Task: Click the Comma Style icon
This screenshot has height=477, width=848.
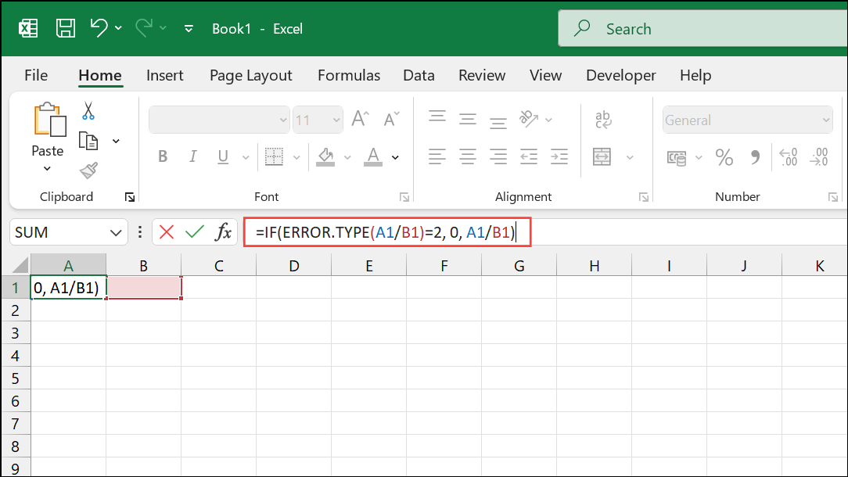Action: (754, 156)
